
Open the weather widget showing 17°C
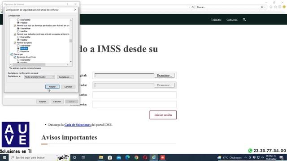pyautogui.click(x=230, y=157)
